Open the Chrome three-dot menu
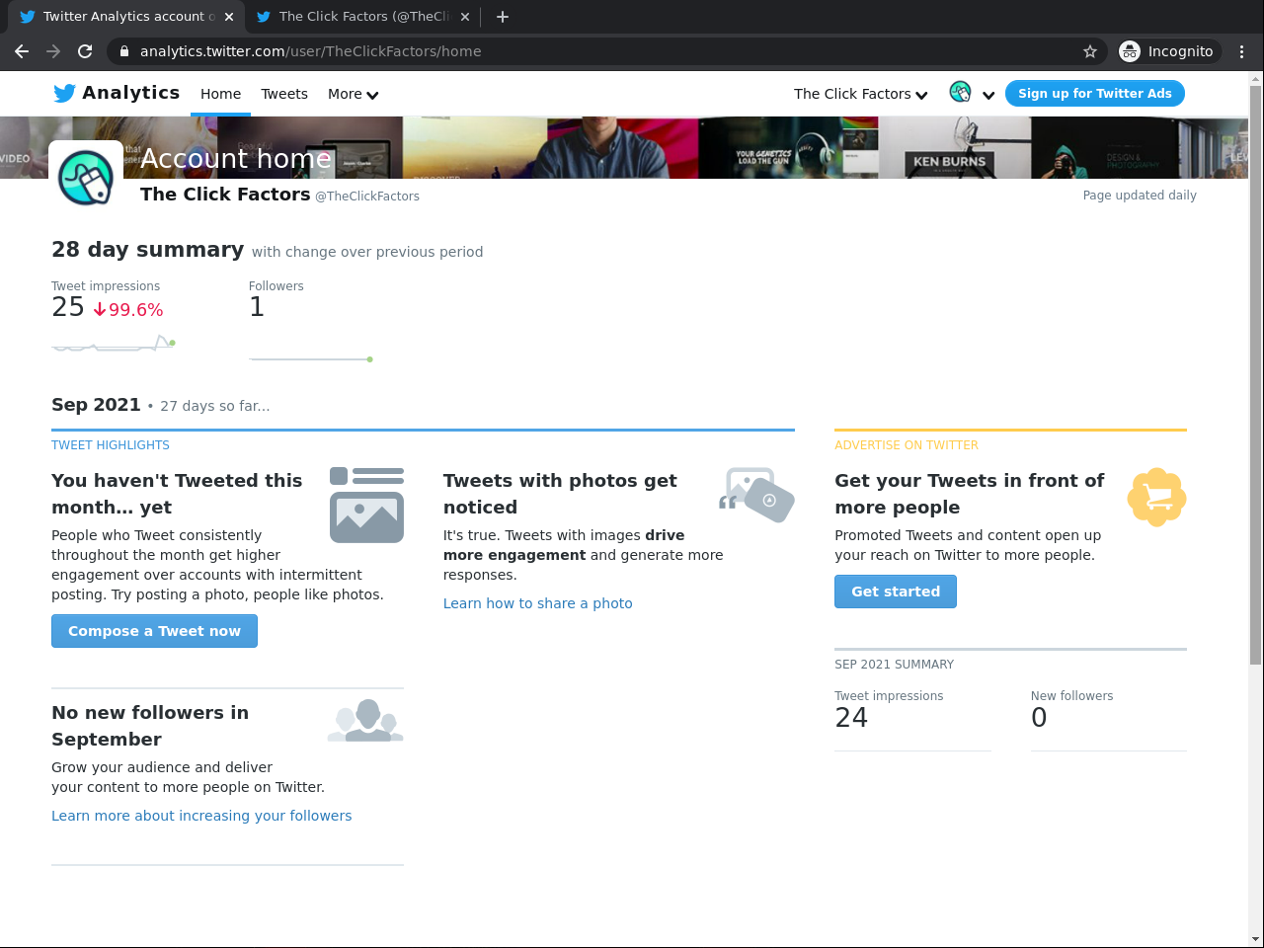 pos(1242,51)
